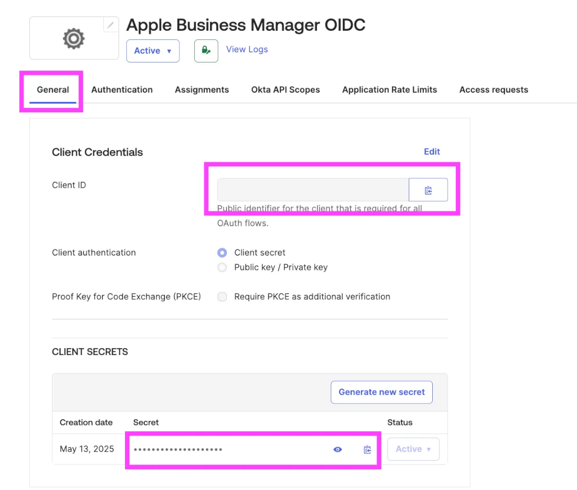Click the gear application logo image
577x490 pixels.
(x=74, y=38)
